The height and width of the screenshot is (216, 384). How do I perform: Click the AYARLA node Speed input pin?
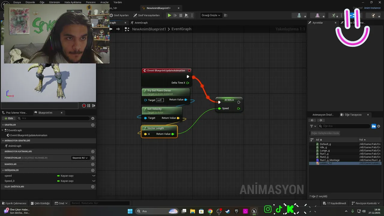pos(220,109)
